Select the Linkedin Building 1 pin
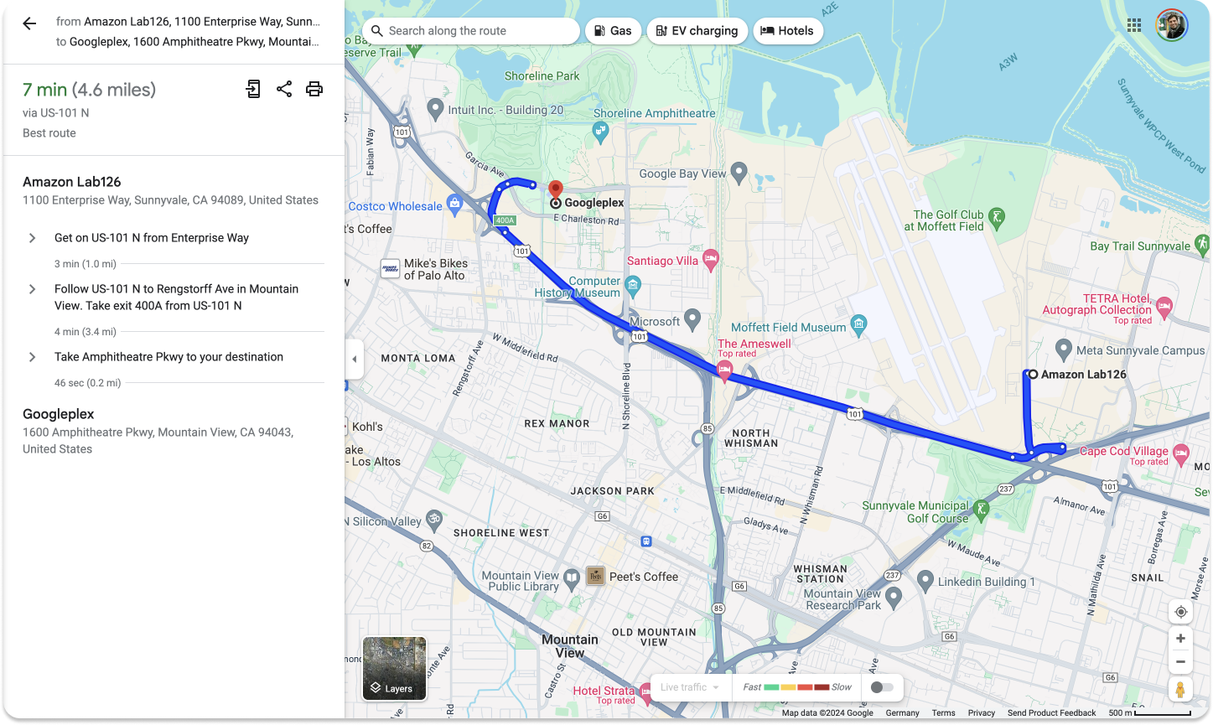Screen dimensions: 1213x725 click(925, 580)
